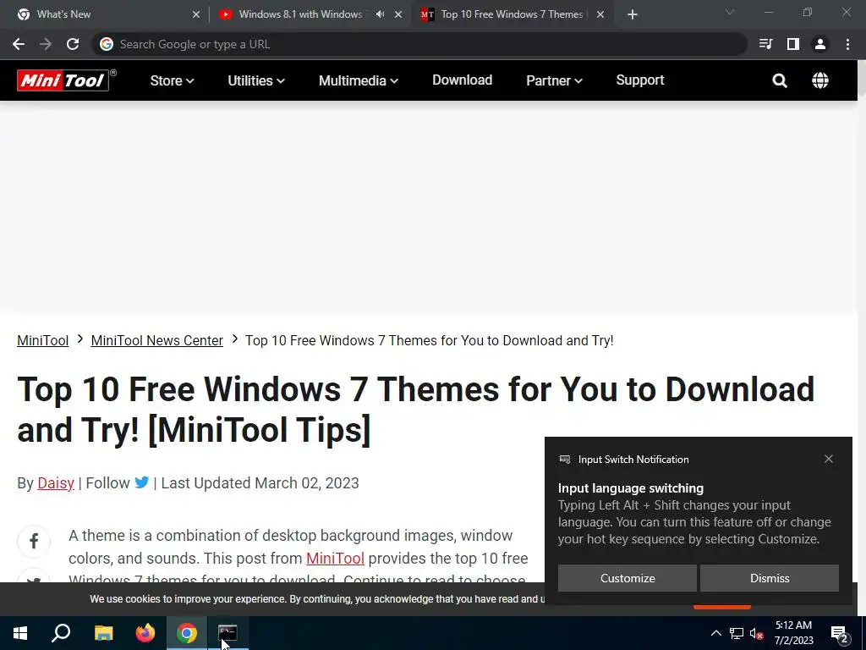Show hidden tray icons chevron

point(715,633)
